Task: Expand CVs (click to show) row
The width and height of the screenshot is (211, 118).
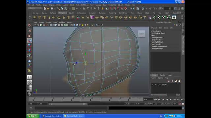Action: pyautogui.click(x=158, y=33)
